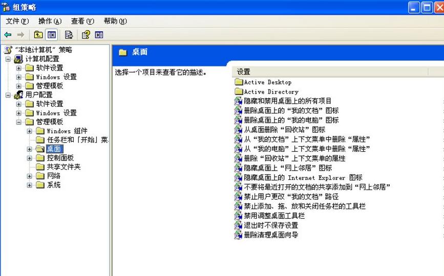Collapse the 计算机配置 tree node
This screenshot has height=276, width=444.
[x=8, y=59]
